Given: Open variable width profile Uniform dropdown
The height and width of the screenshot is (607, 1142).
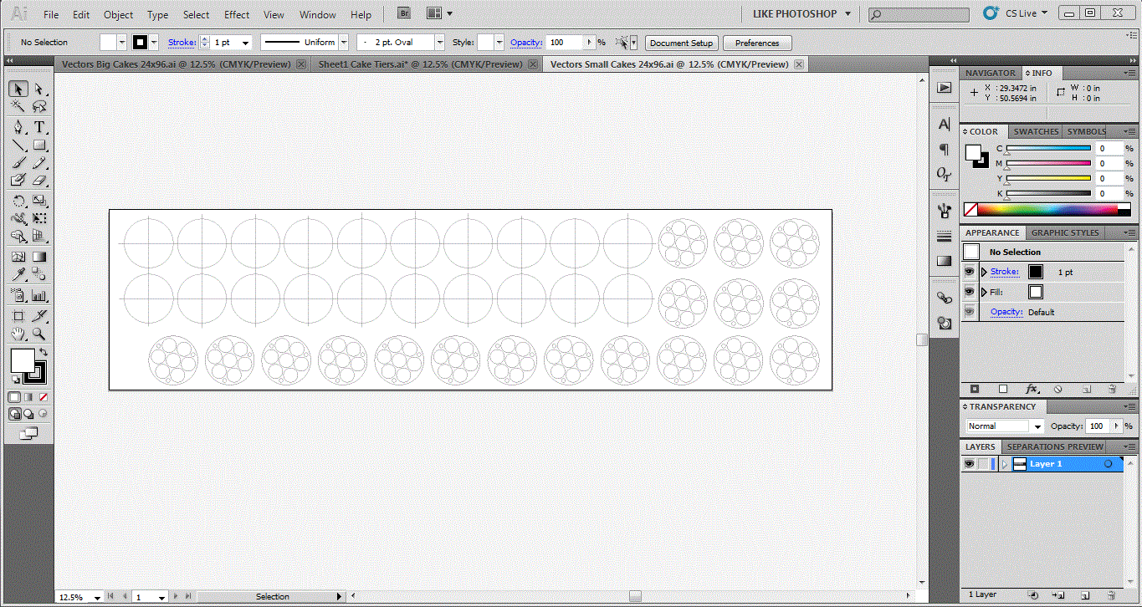Looking at the screenshot, I should (x=343, y=43).
